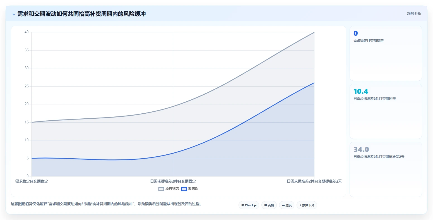Open the 10.4 日需求标准差2件且交期固定 card
Image resolution: width=433 pixels, height=220 pixels.
[386, 111]
